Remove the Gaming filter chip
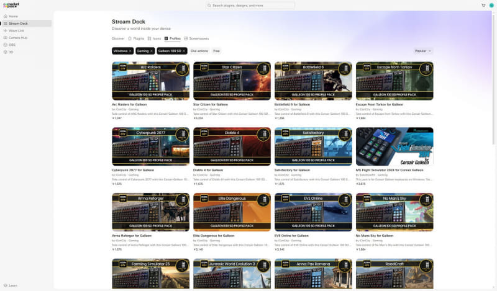 (x=151, y=51)
